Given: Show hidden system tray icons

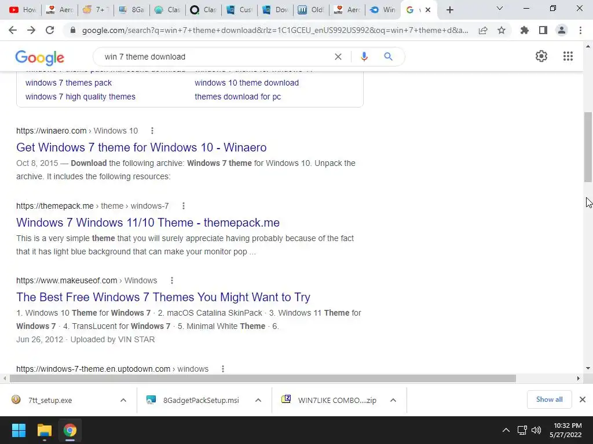Looking at the screenshot, I should pos(506,430).
